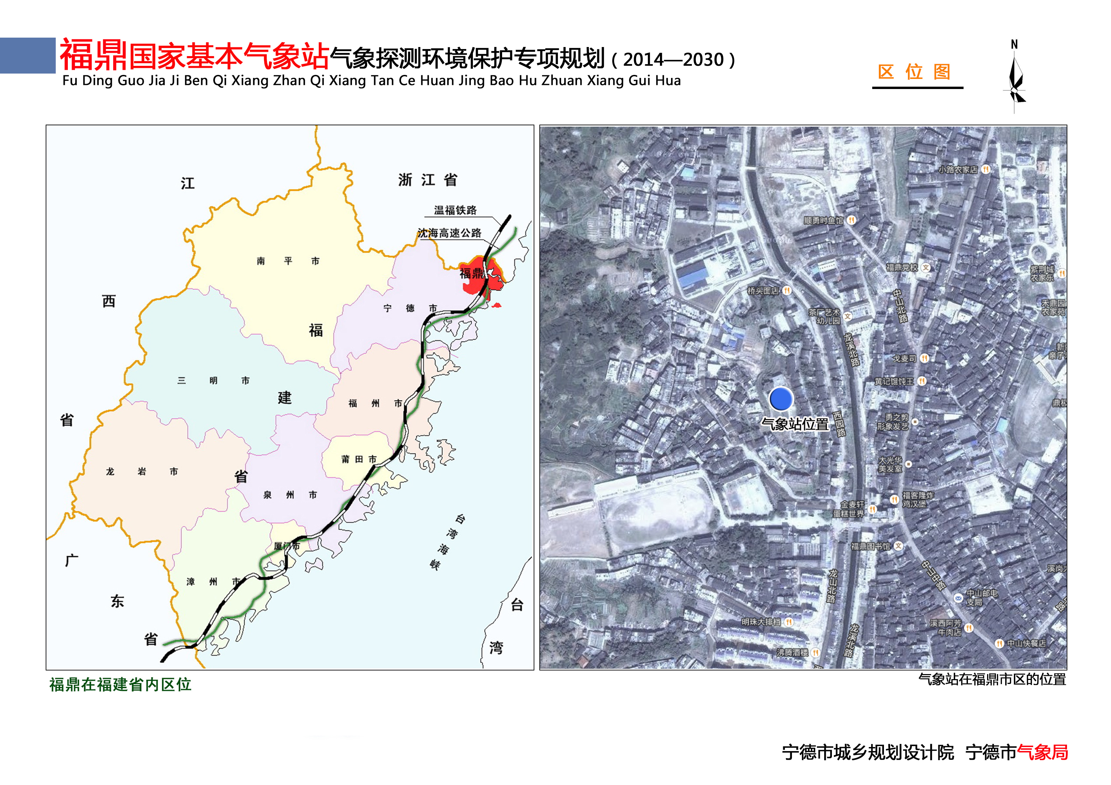Click the school icon beside 福鼎党校
The image size is (1111, 785).
click(926, 268)
